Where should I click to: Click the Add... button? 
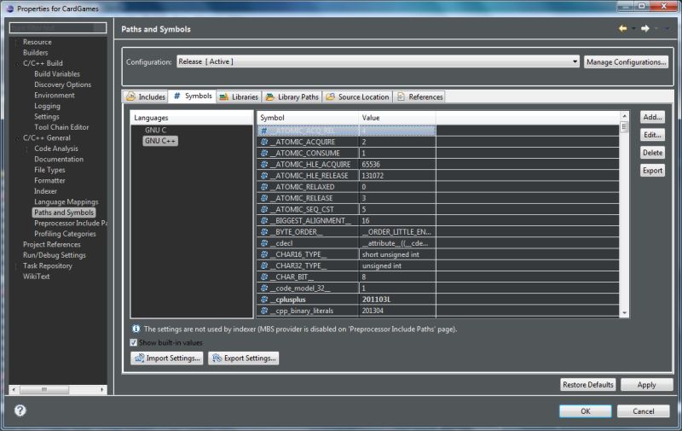(652, 117)
